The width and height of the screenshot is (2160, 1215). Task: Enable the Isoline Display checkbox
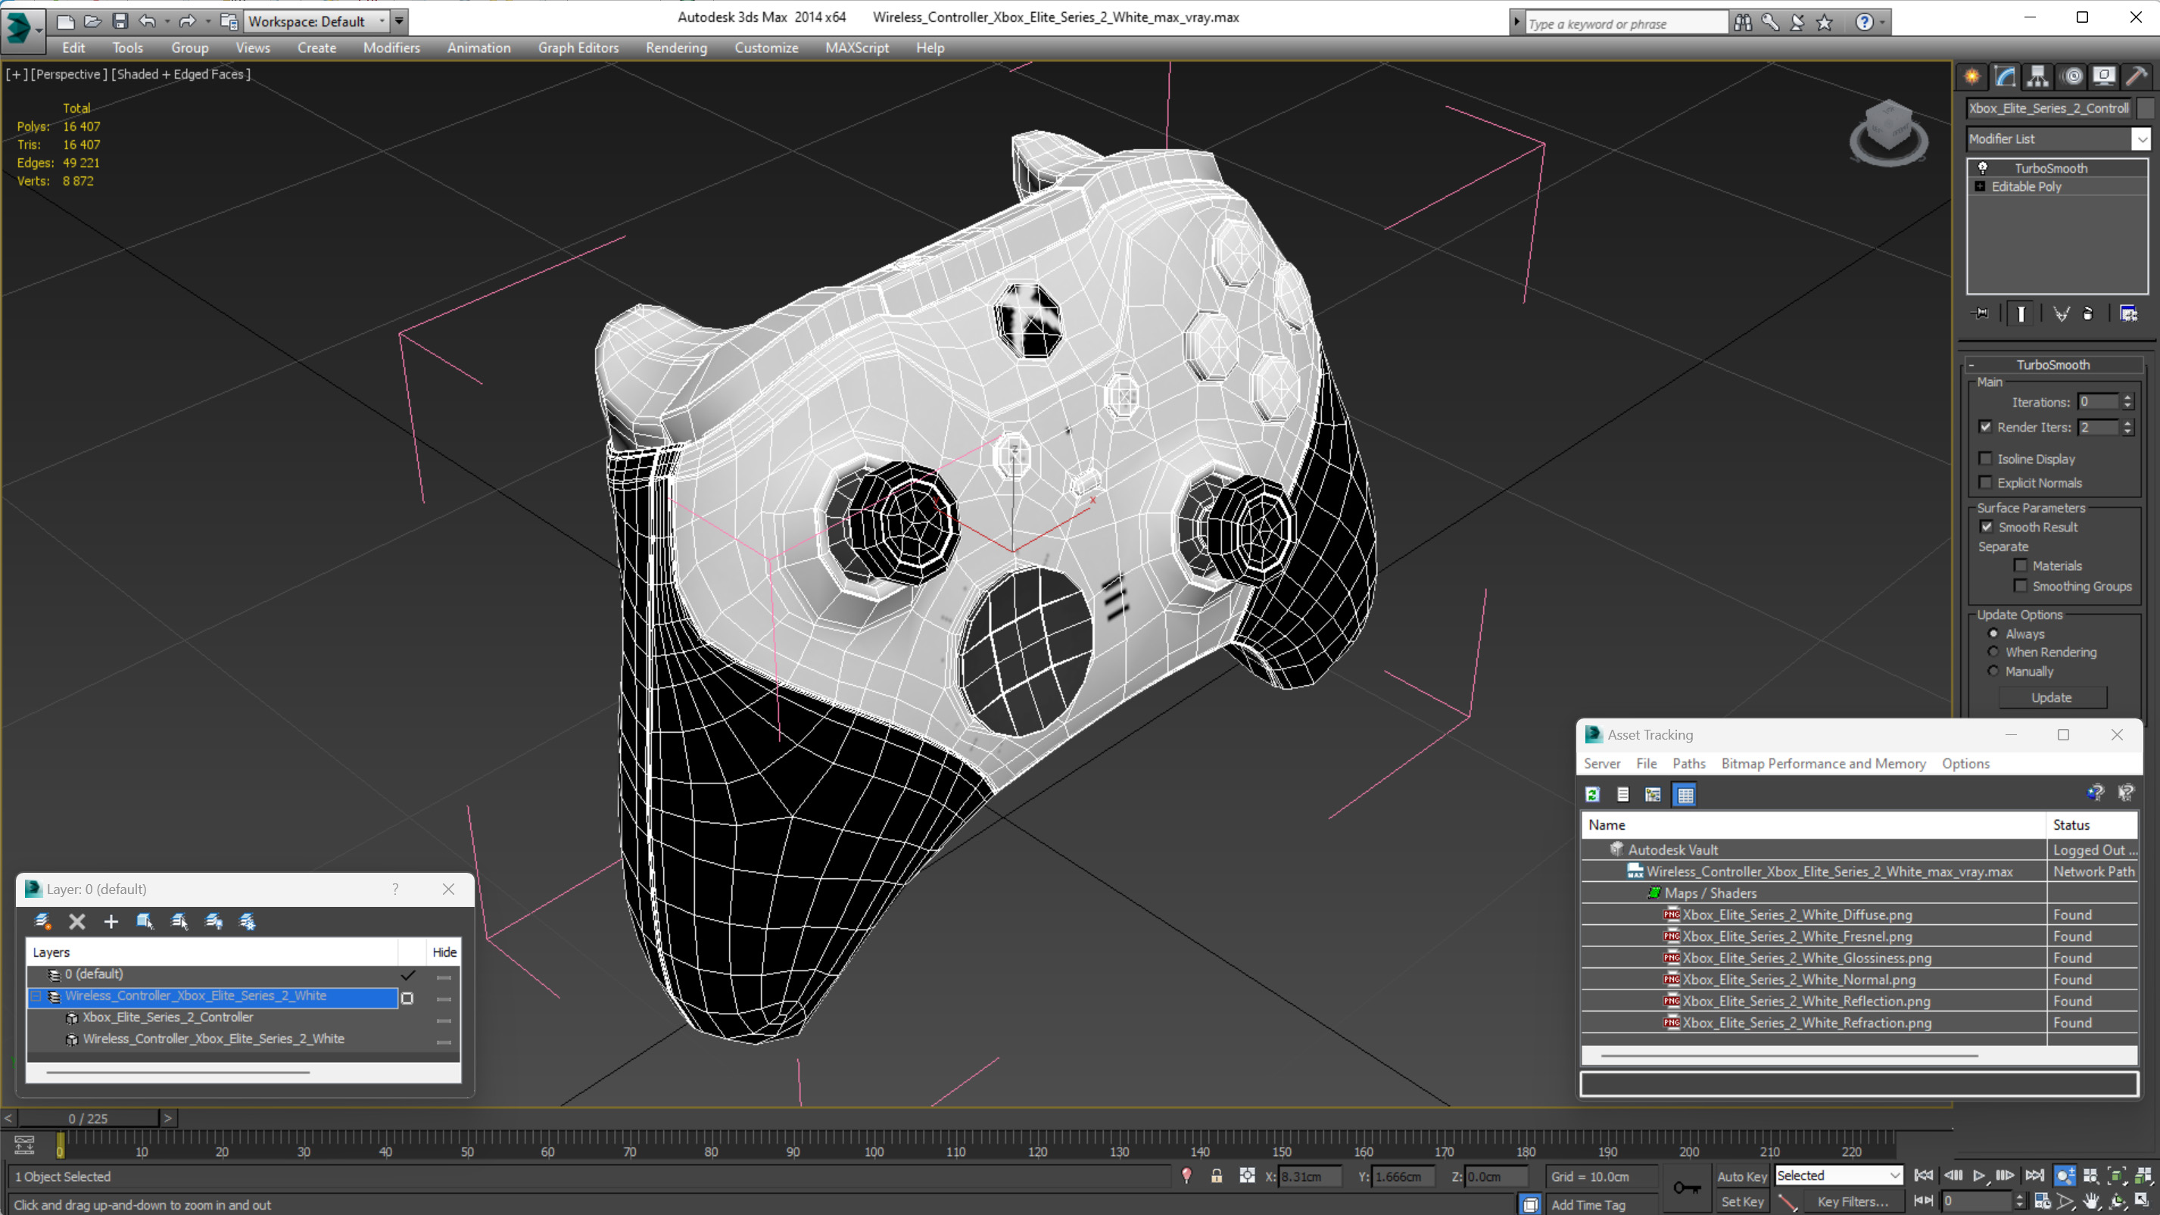click(x=1986, y=459)
